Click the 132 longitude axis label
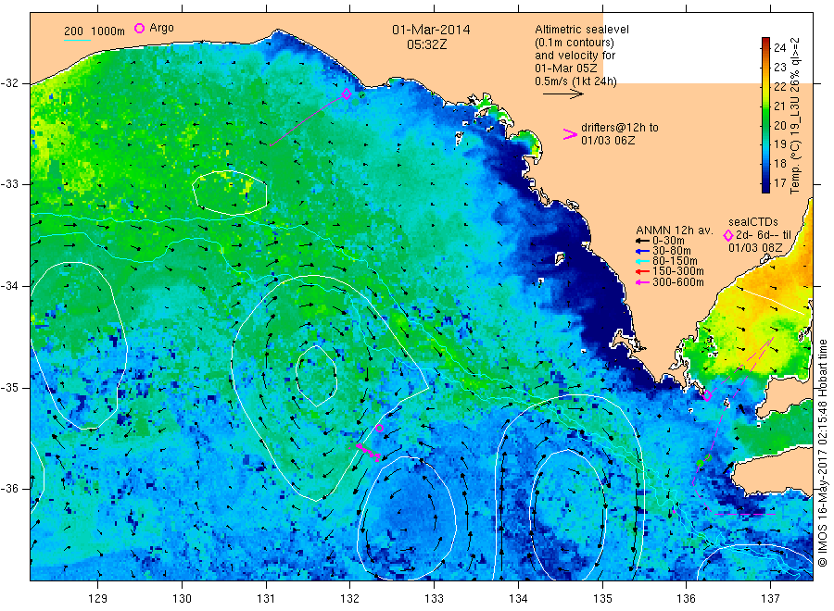Screen dimensions: 834x611 (350, 599)
